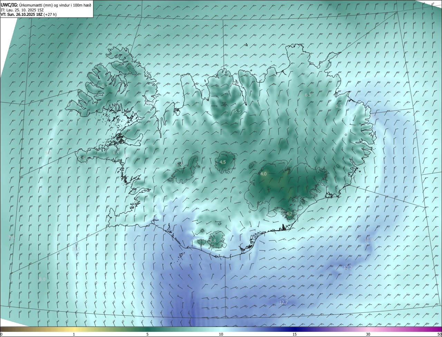
Task: Click the 30 tick on the color scale
Action: pos(368,334)
